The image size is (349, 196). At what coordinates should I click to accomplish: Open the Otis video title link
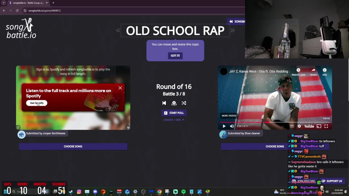tap(258, 71)
